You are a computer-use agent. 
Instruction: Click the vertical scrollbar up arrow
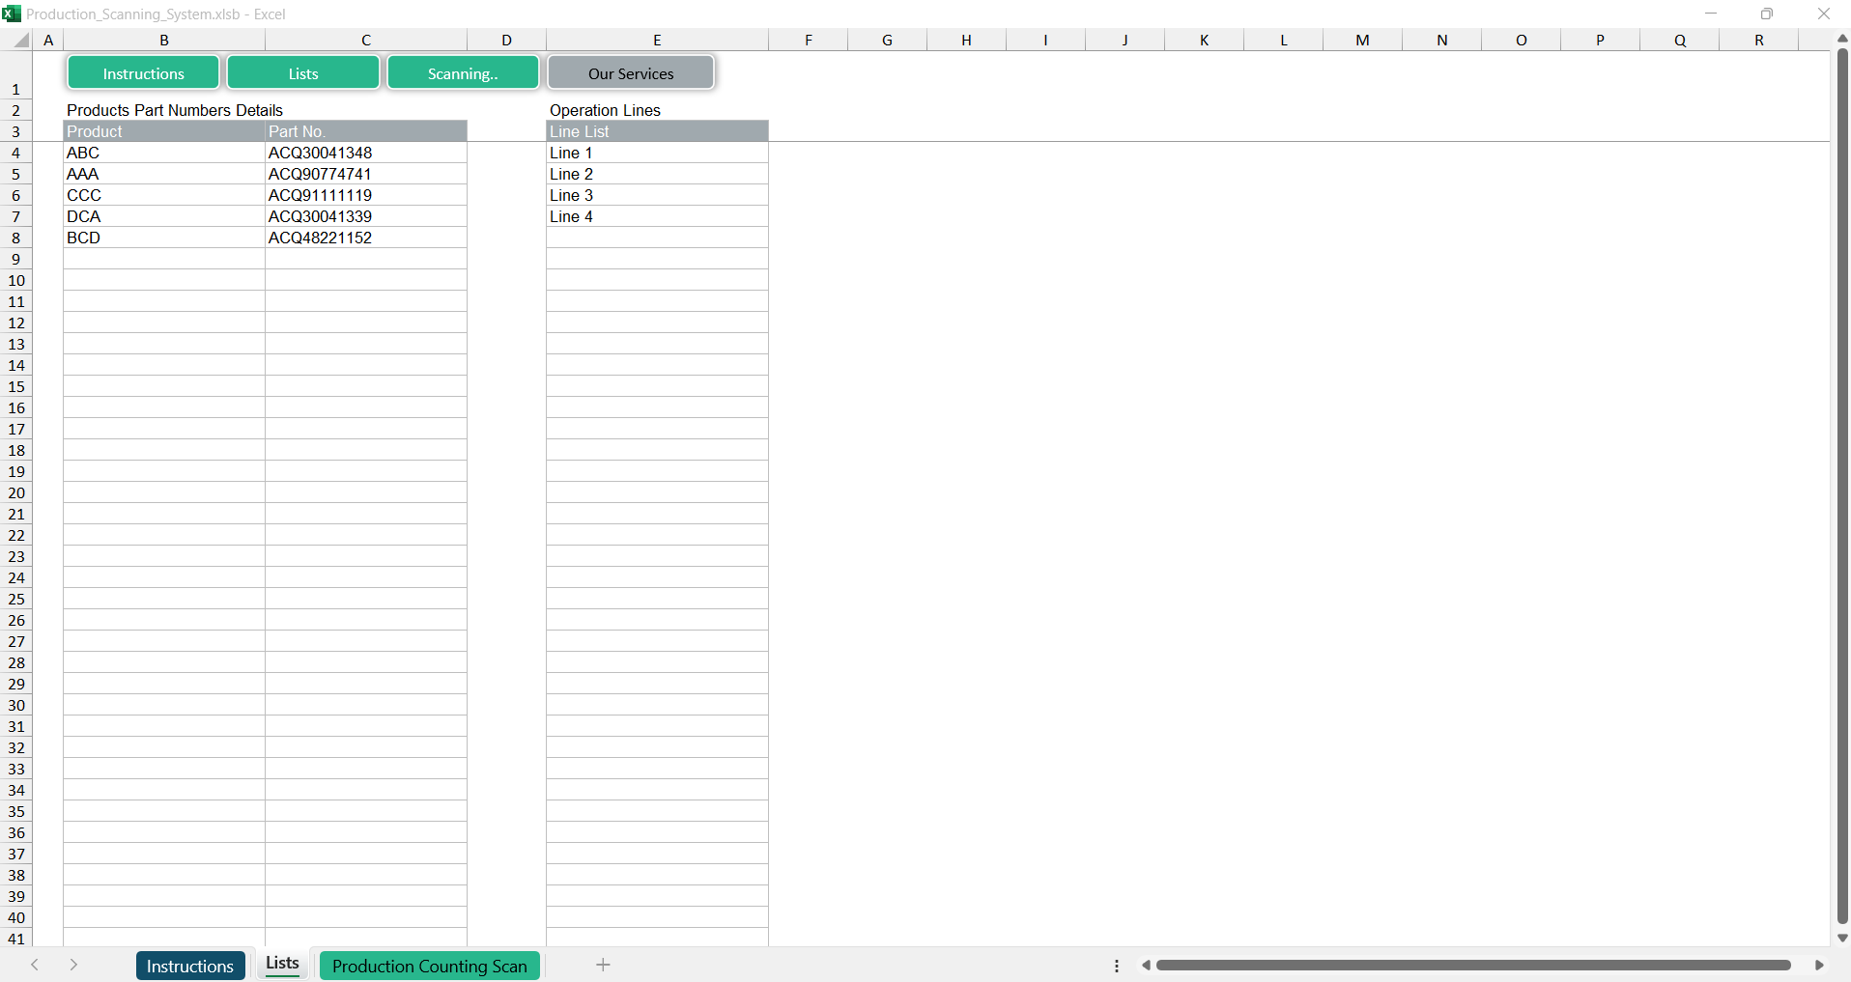(1842, 39)
